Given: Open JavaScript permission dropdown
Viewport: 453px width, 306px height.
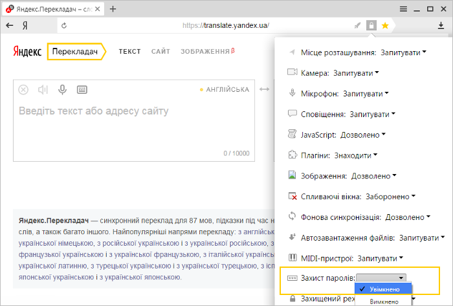Looking at the screenshot, I should (363, 135).
